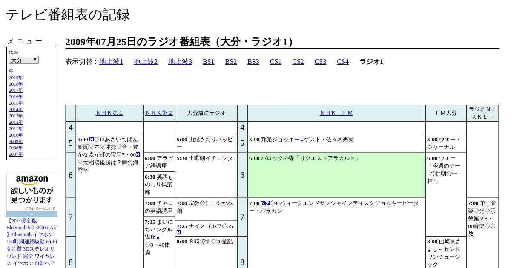Viewport: 511px width, 268px height.
Task: Choose 2011年 from the year list
Action: point(16,128)
